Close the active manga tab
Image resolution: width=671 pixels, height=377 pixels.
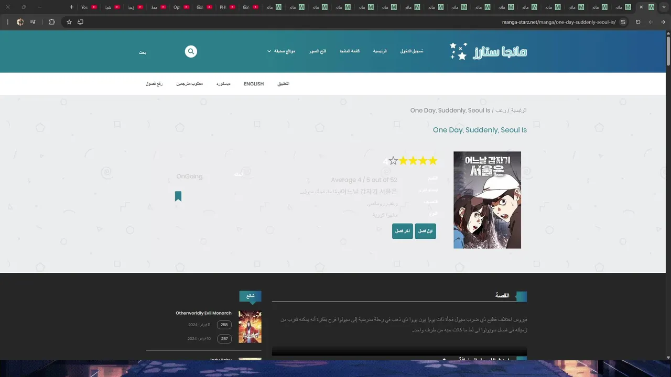pyautogui.click(x=641, y=7)
